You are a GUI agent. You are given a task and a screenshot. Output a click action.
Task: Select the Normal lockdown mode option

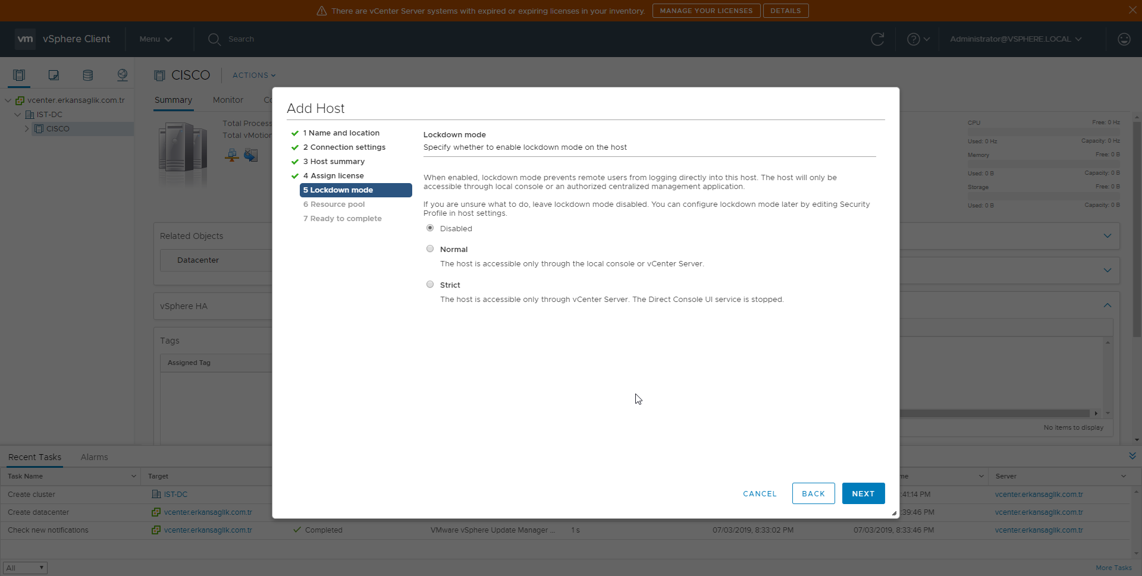(430, 249)
